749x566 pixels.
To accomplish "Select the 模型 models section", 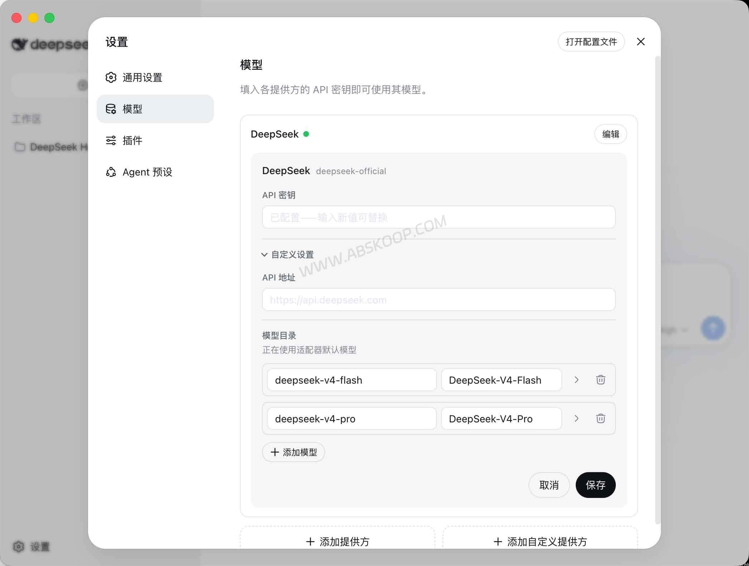I will pyautogui.click(x=155, y=109).
